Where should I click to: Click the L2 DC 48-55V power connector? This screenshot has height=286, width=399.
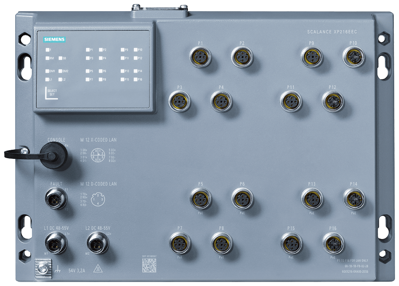pos(97,242)
